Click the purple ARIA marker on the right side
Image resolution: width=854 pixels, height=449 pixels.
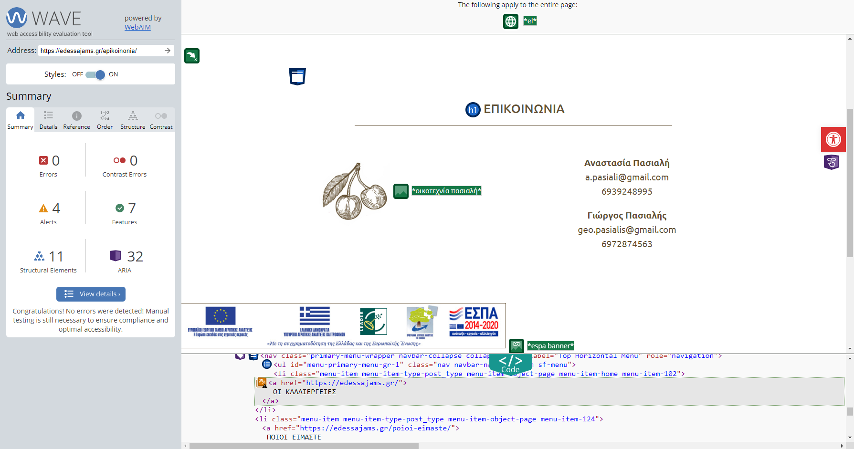832,162
